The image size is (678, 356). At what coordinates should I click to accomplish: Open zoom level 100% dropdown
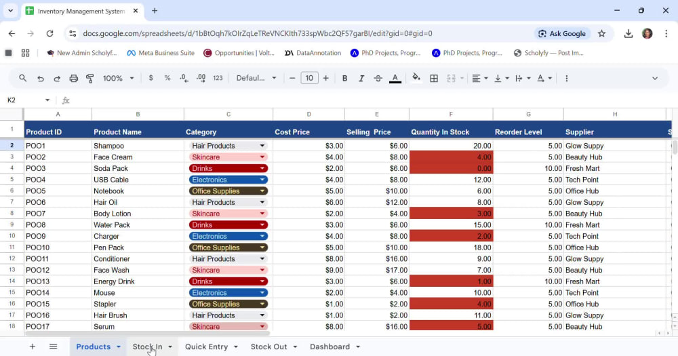(118, 78)
